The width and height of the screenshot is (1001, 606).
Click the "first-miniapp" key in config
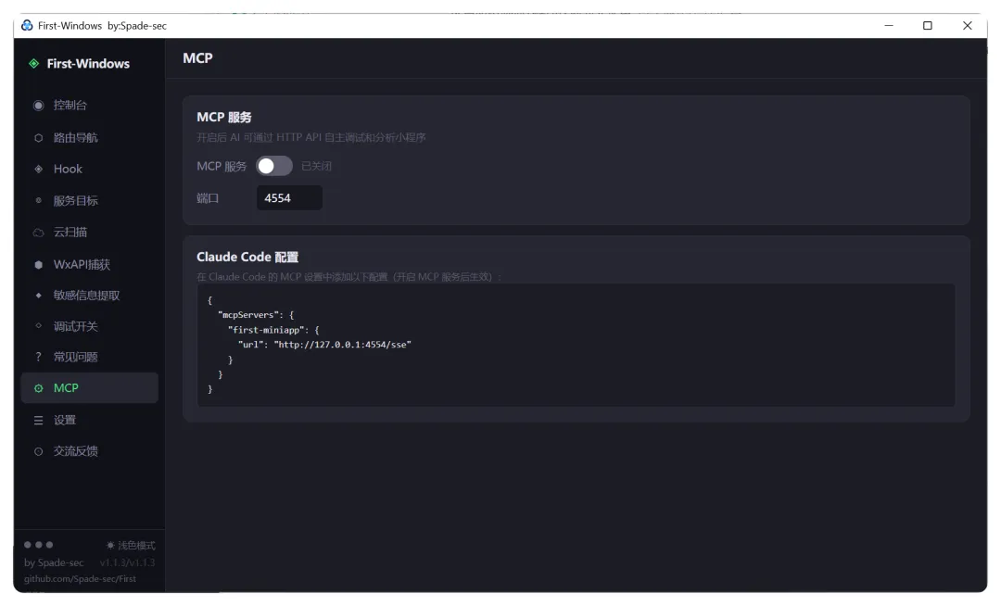click(x=266, y=330)
